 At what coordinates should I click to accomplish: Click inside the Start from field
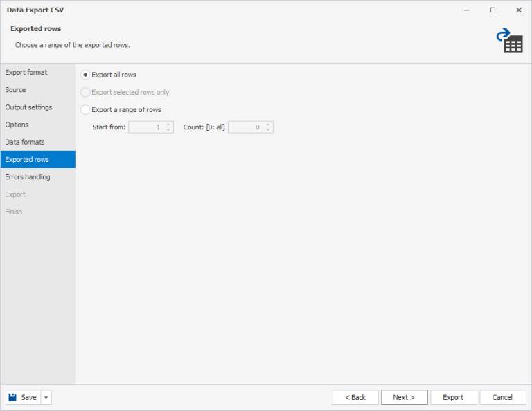click(x=145, y=127)
